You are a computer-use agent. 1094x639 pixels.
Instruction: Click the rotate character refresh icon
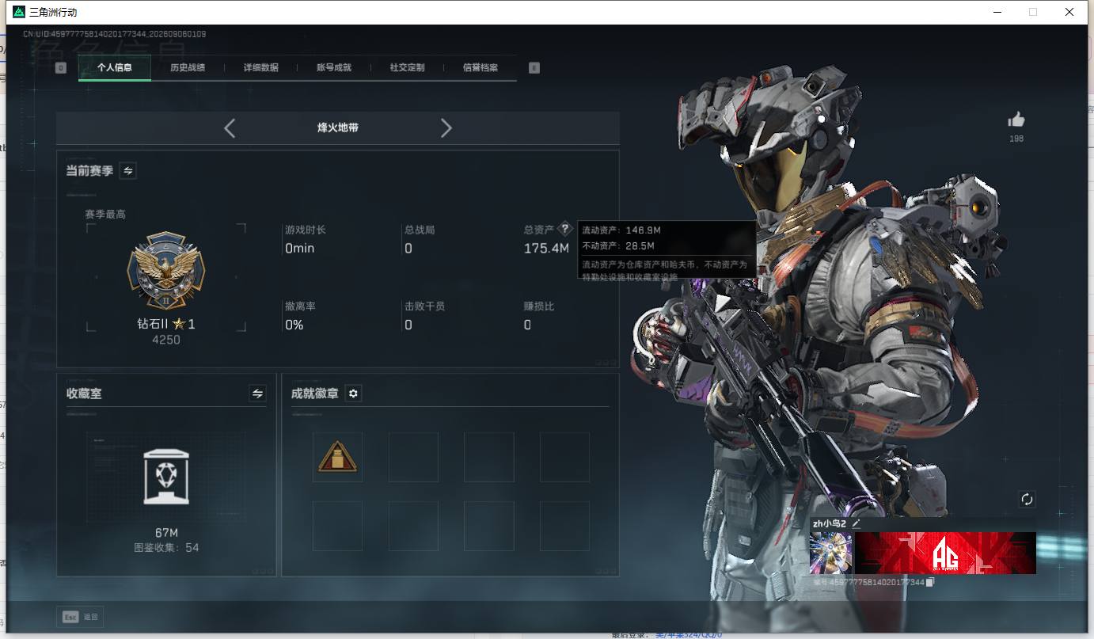1027,499
